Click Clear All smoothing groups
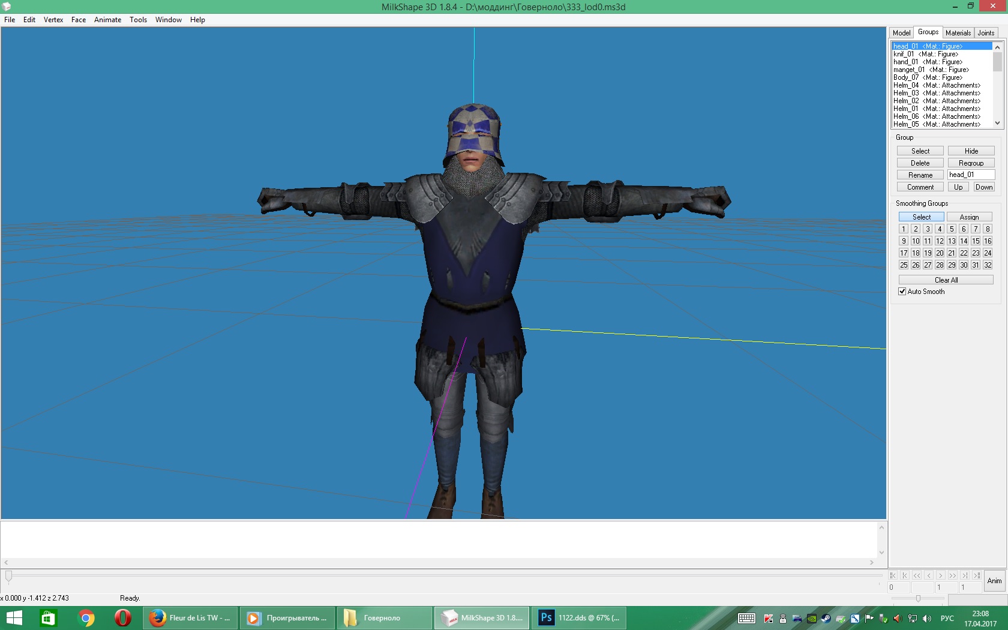 [946, 280]
